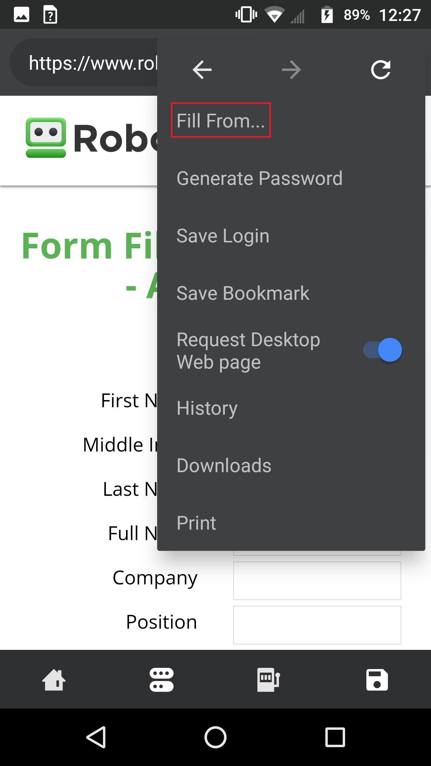Choose Generate Password from the menu
Viewport: 431px width, 766px height.
point(259,178)
